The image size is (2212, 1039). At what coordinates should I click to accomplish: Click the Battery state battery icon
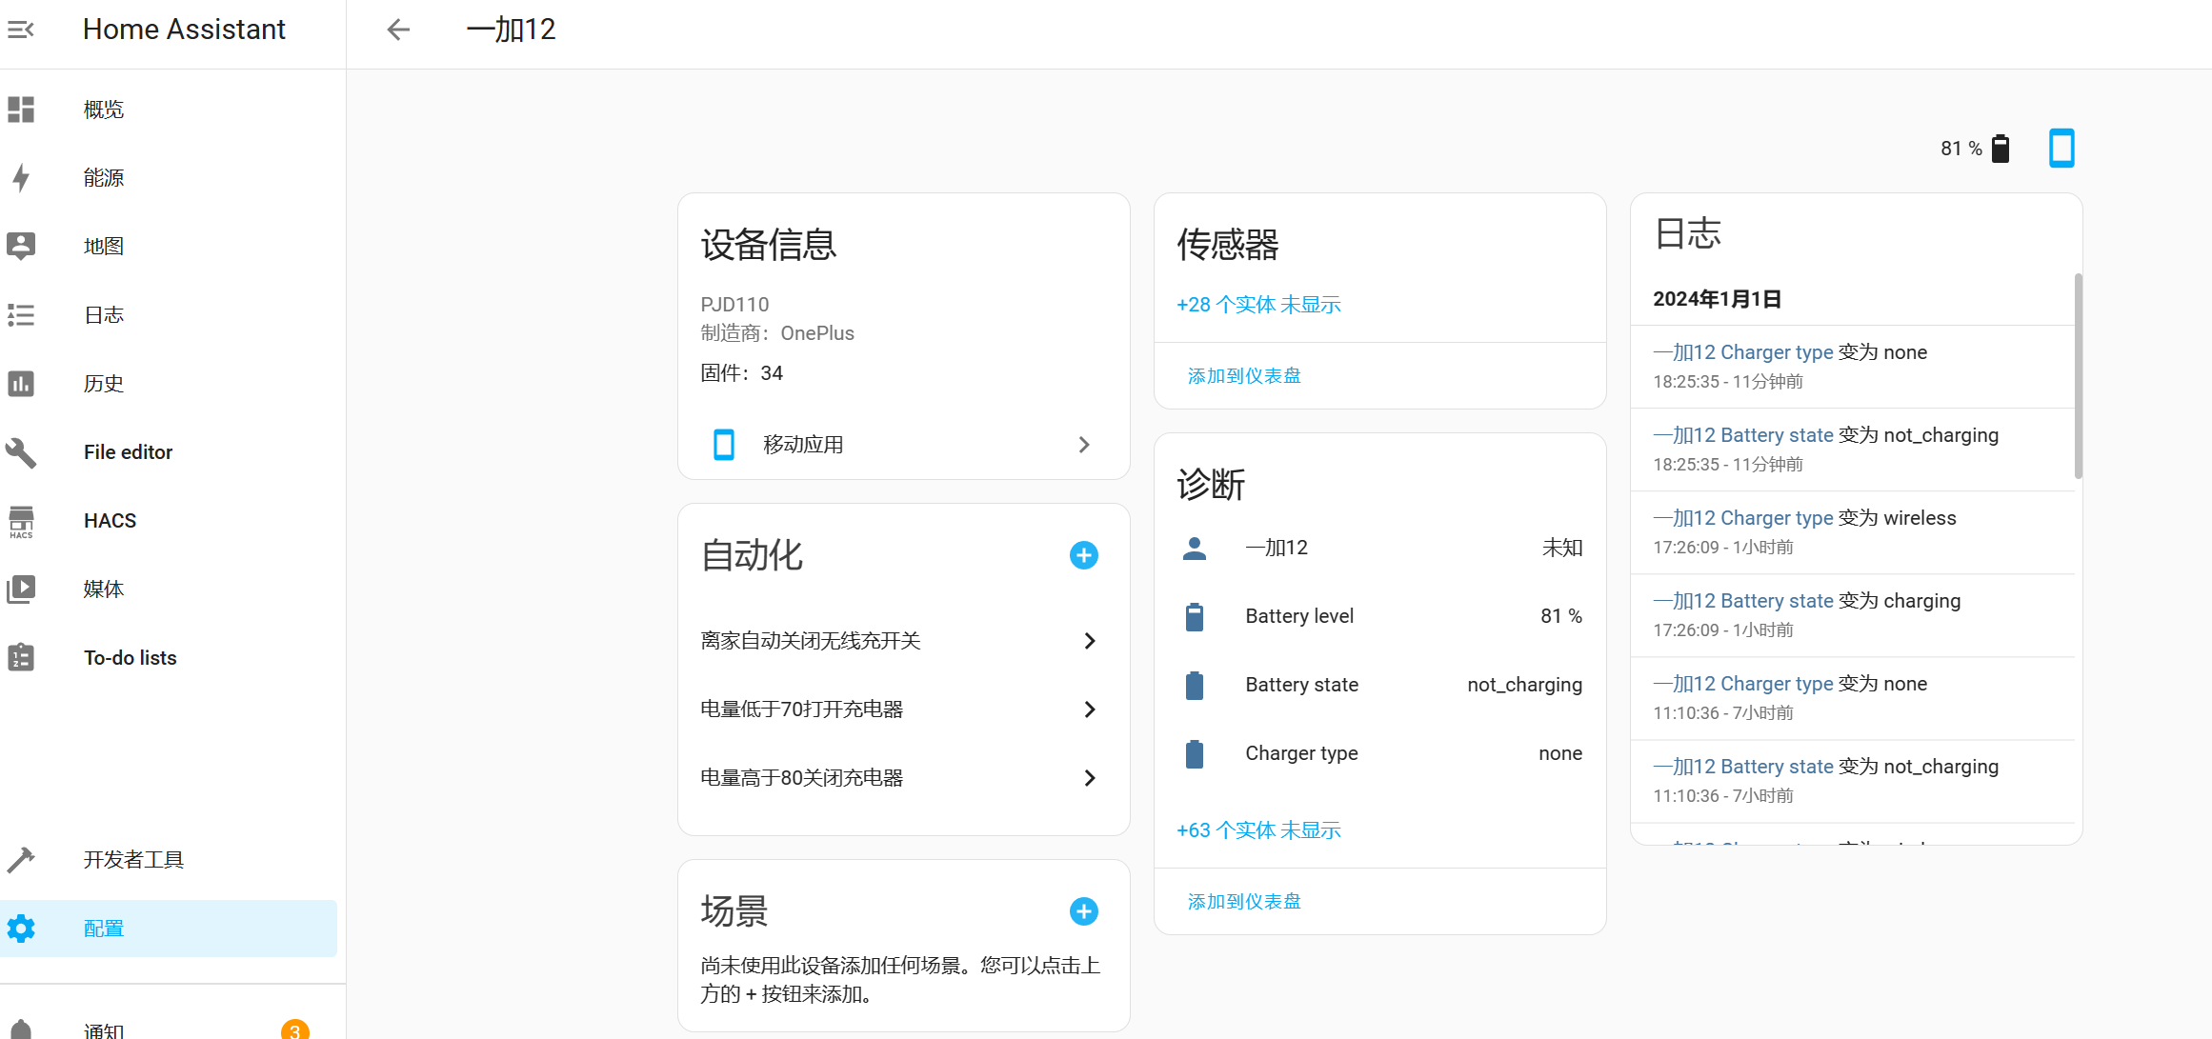pyautogui.click(x=1195, y=685)
